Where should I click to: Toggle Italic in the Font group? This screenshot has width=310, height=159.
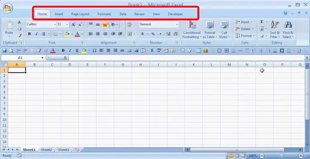[x=37, y=34]
